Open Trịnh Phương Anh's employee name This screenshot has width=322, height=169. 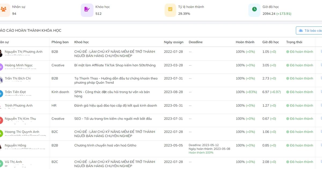(x=19, y=105)
